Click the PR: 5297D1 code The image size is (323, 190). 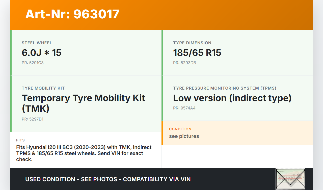33,119
